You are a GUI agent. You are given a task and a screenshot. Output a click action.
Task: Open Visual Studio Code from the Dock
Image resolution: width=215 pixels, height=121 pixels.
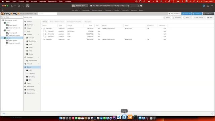coord(119,117)
